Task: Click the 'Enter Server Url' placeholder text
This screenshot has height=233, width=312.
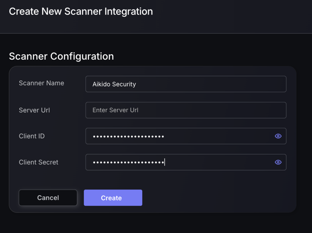Action: (115, 110)
